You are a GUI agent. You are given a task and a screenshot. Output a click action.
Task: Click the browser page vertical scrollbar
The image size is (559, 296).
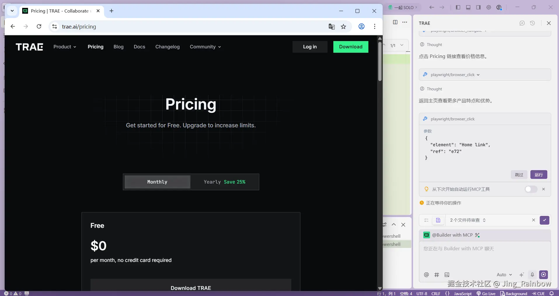click(380, 62)
